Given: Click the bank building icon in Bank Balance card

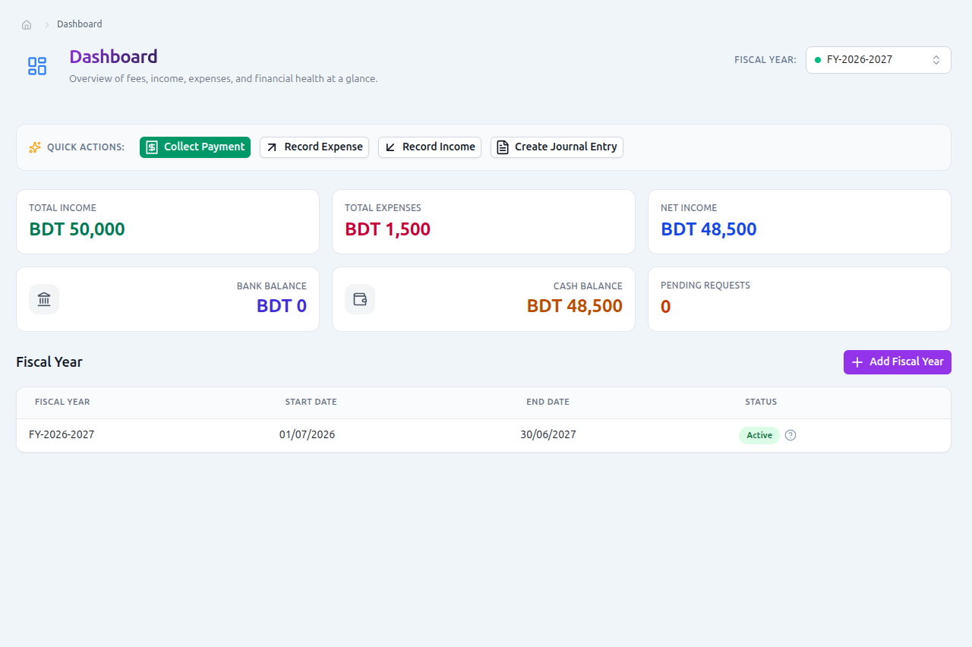Looking at the screenshot, I should click(44, 299).
